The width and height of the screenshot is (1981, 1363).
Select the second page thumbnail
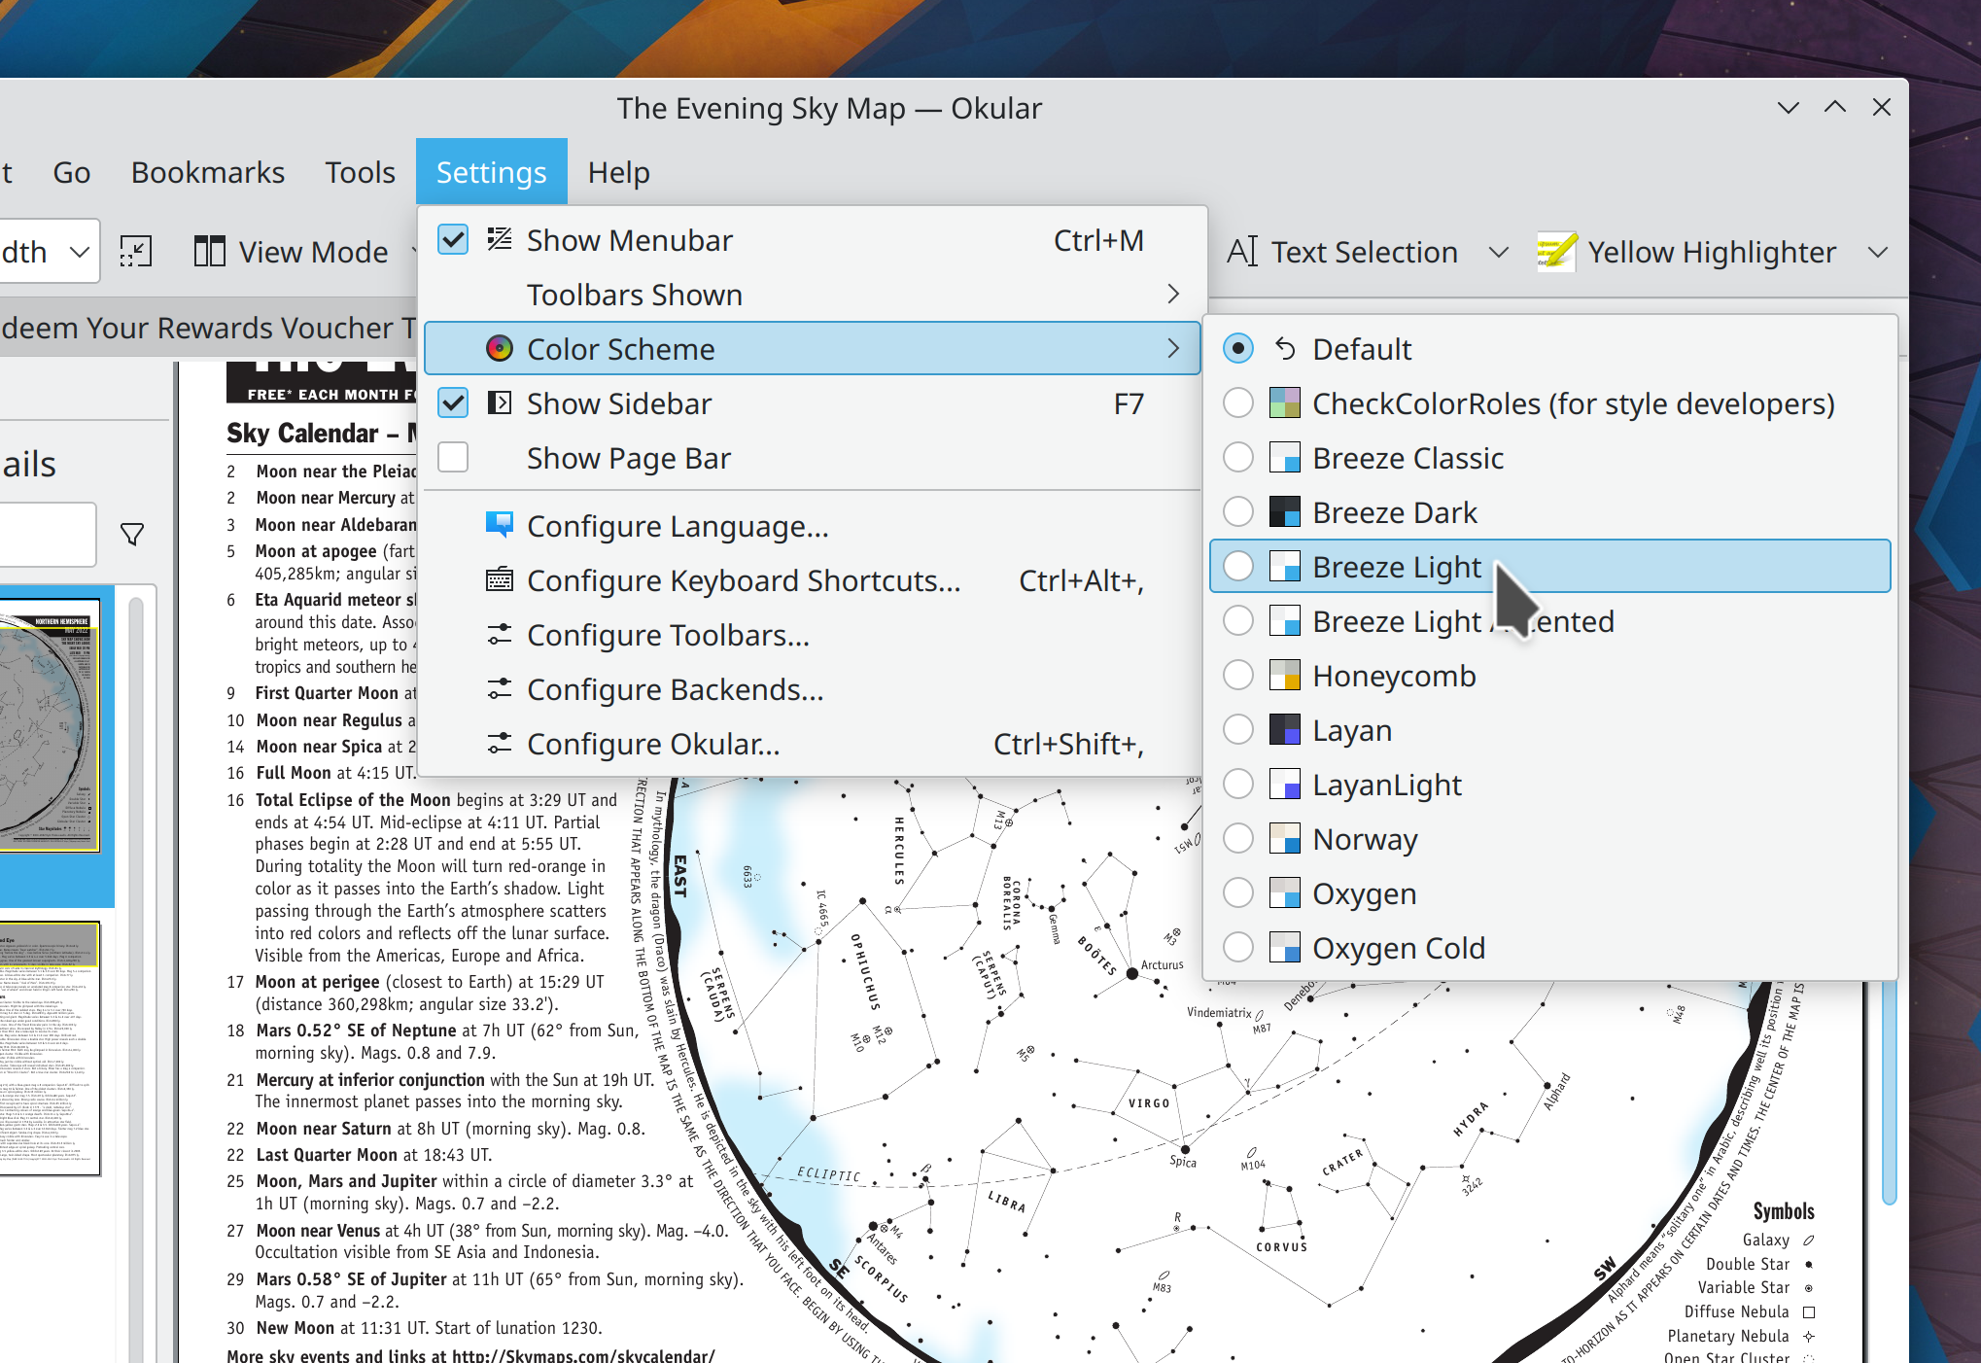pos(49,1048)
